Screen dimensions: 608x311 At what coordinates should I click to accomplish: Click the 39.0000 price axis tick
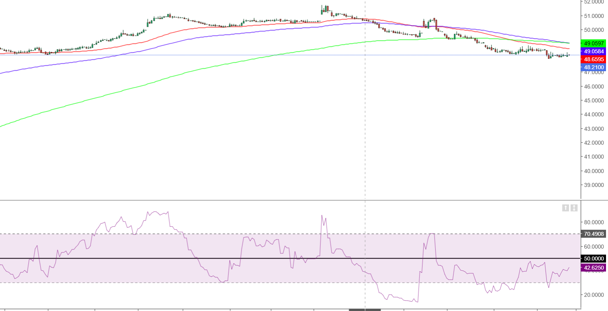coord(593,185)
